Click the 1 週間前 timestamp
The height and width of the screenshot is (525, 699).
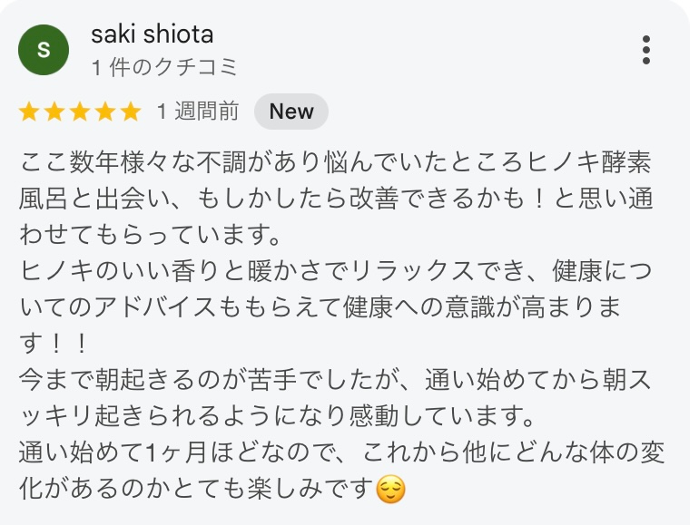198,111
